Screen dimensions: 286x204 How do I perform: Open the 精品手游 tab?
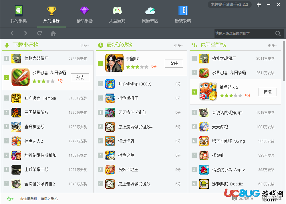pos(84,14)
